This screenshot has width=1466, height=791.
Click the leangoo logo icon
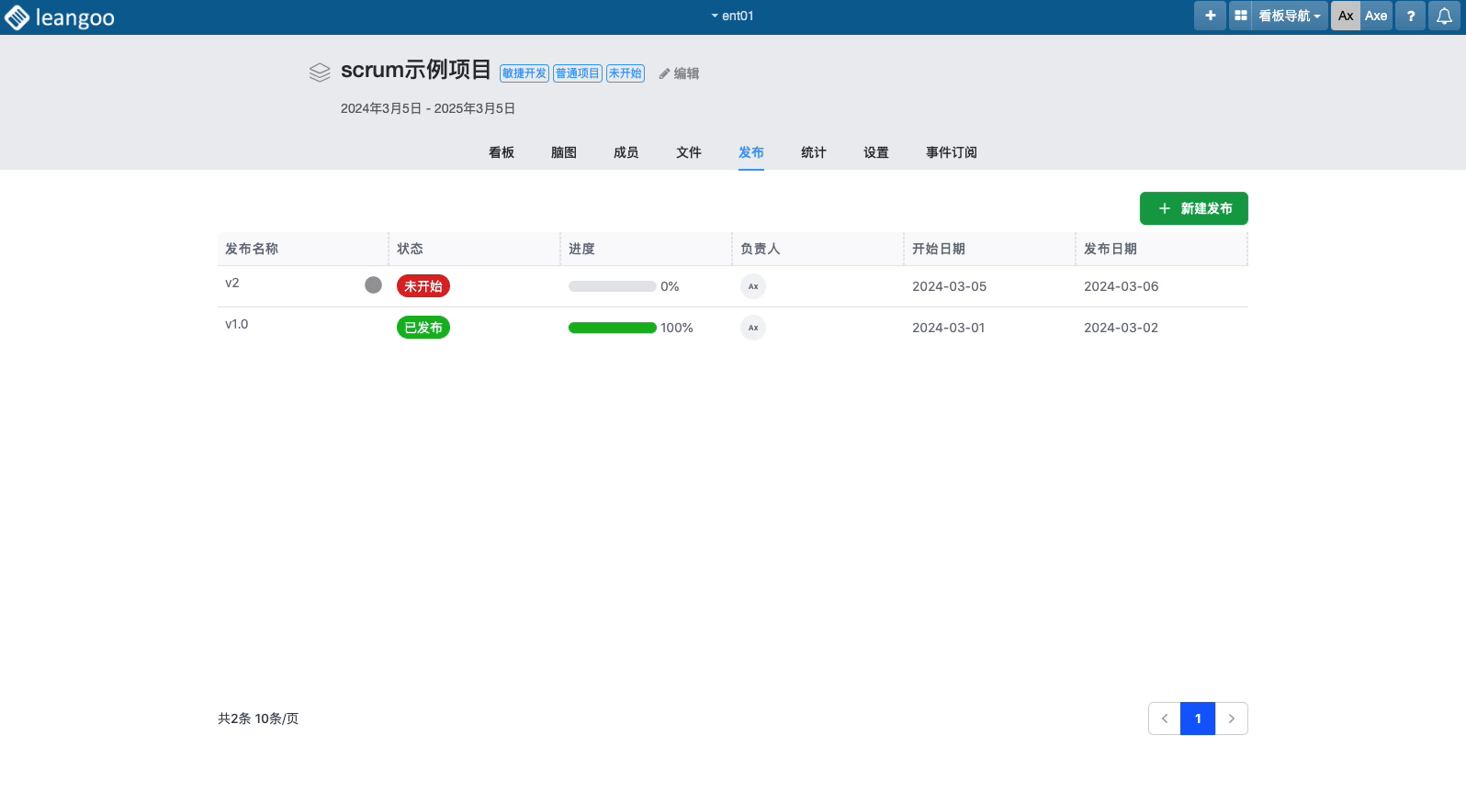[x=17, y=17]
